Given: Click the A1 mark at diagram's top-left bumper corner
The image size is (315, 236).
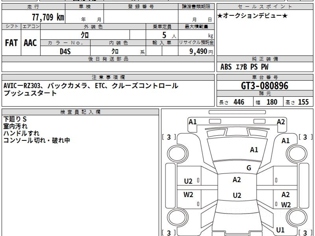Looking at the screenshot, I should point(193,122).
